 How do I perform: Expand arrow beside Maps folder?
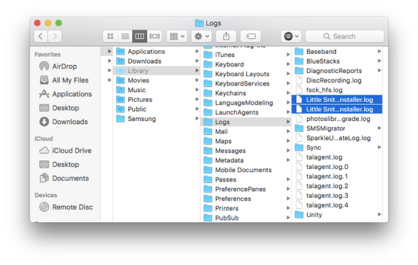coord(288,141)
